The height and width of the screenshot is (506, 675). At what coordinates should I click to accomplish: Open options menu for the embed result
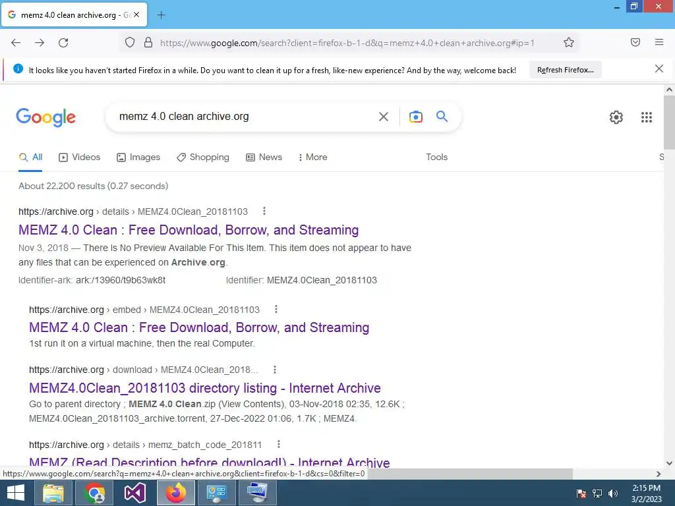(276, 310)
